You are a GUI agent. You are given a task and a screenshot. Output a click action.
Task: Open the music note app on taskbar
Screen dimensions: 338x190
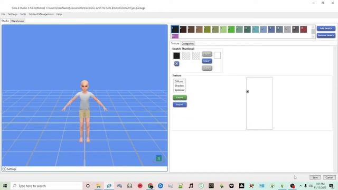tap(191, 186)
